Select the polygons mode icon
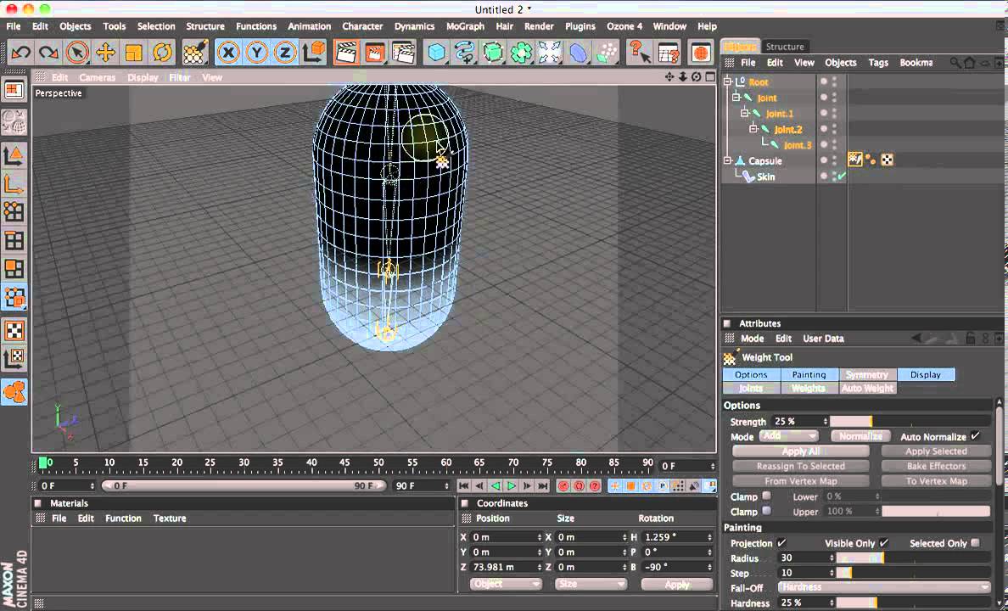This screenshot has width=1008, height=611. coord(14,269)
